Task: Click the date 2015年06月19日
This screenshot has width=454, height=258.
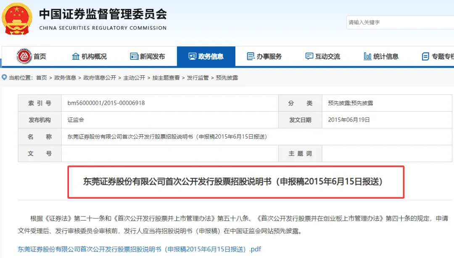Action: point(349,120)
